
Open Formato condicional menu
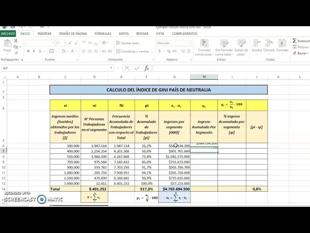(204, 48)
